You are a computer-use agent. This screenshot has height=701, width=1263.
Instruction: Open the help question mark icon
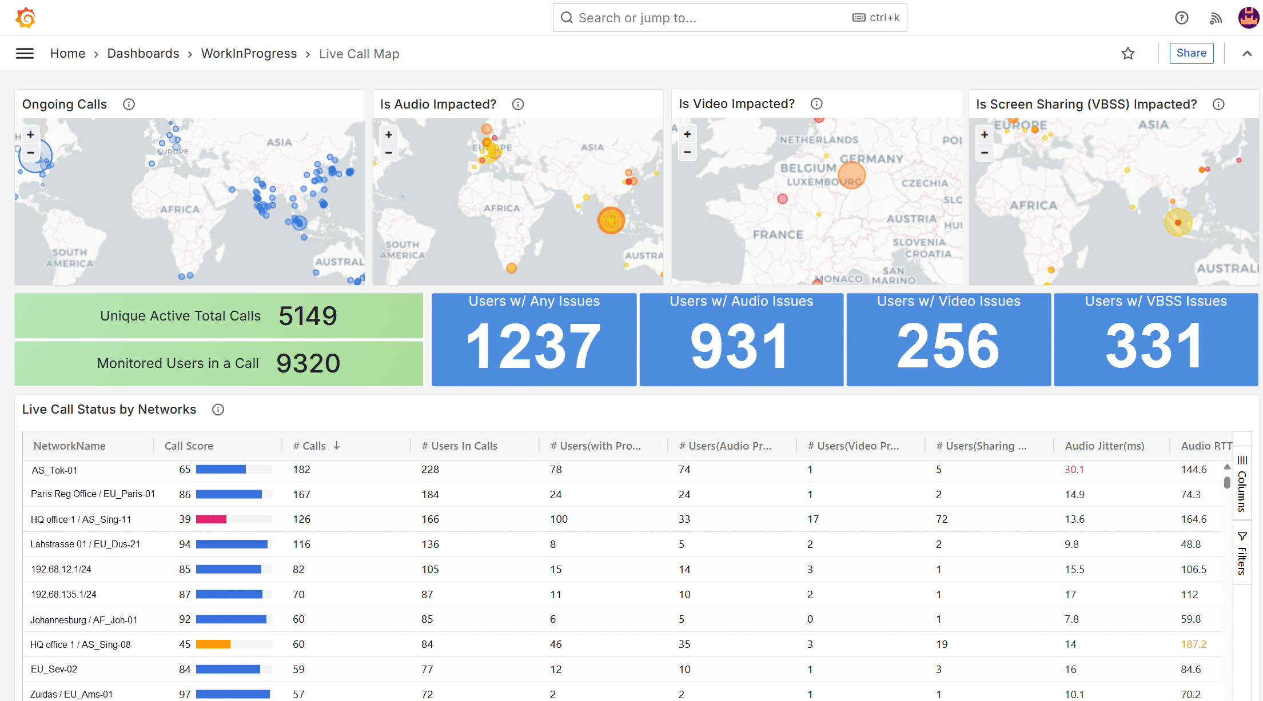pyautogui.click(x=1181, y=18)
